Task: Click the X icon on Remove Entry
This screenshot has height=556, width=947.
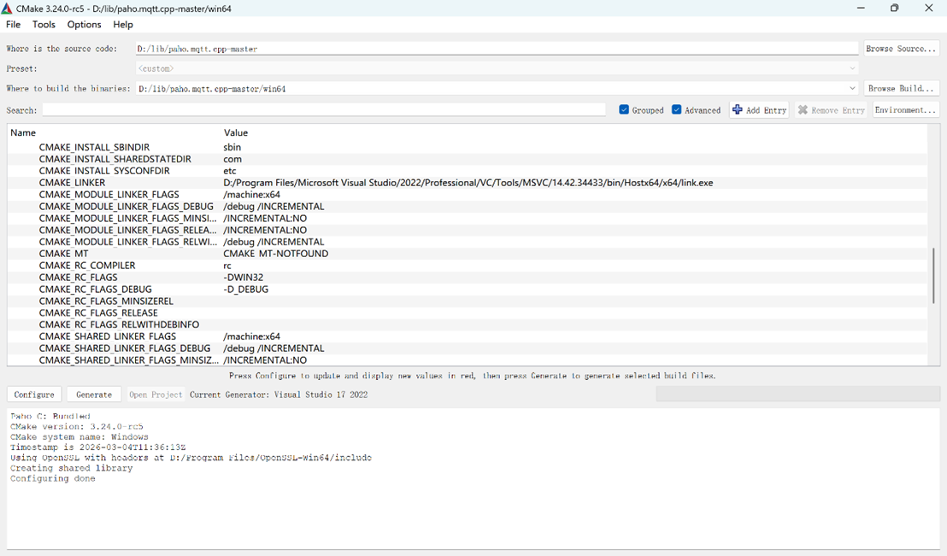Action: pyautogui.click(x=803, y=110)
